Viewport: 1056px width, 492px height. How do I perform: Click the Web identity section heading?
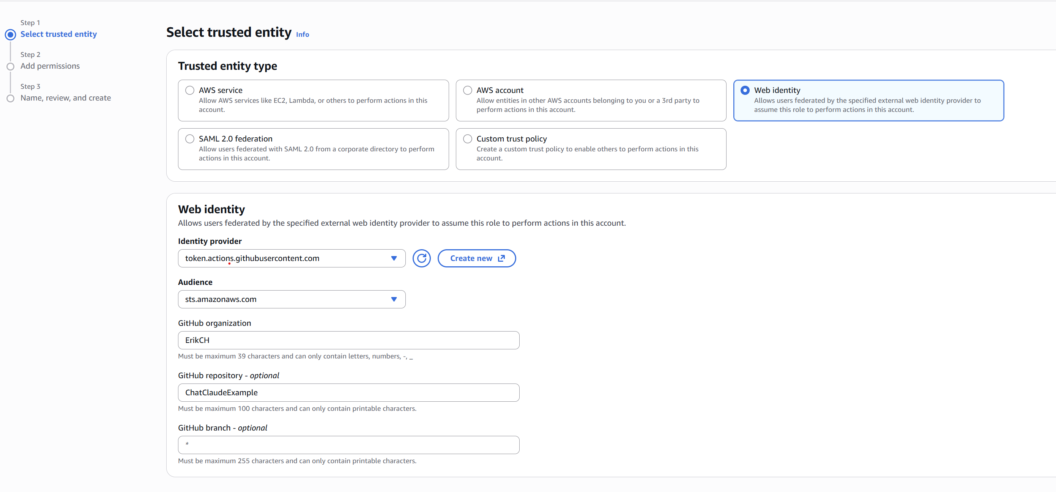[x=211, y=209]
